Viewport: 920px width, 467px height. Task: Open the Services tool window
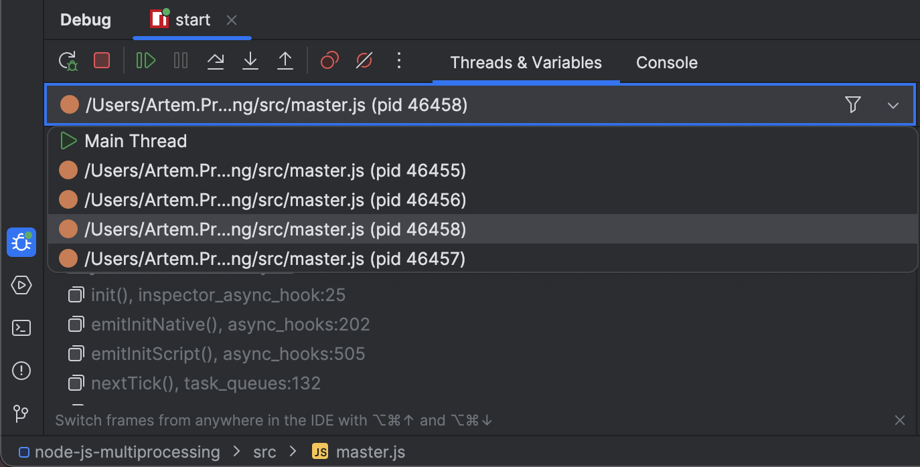pos(21,284)
